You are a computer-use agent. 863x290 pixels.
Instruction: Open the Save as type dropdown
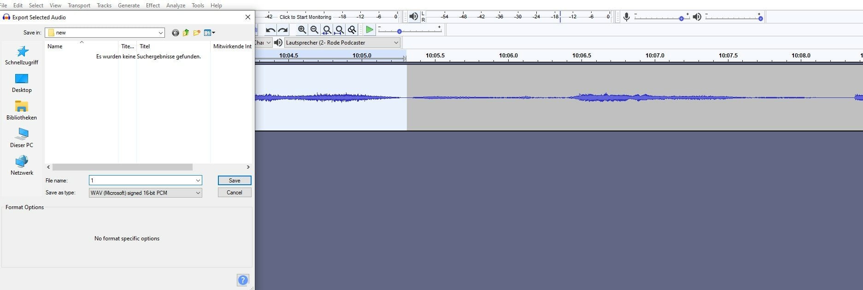point(145,193)
